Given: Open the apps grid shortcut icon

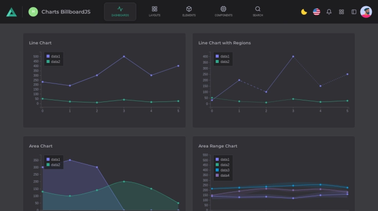Looking at the screenshot, I should (x=342, y=12).
